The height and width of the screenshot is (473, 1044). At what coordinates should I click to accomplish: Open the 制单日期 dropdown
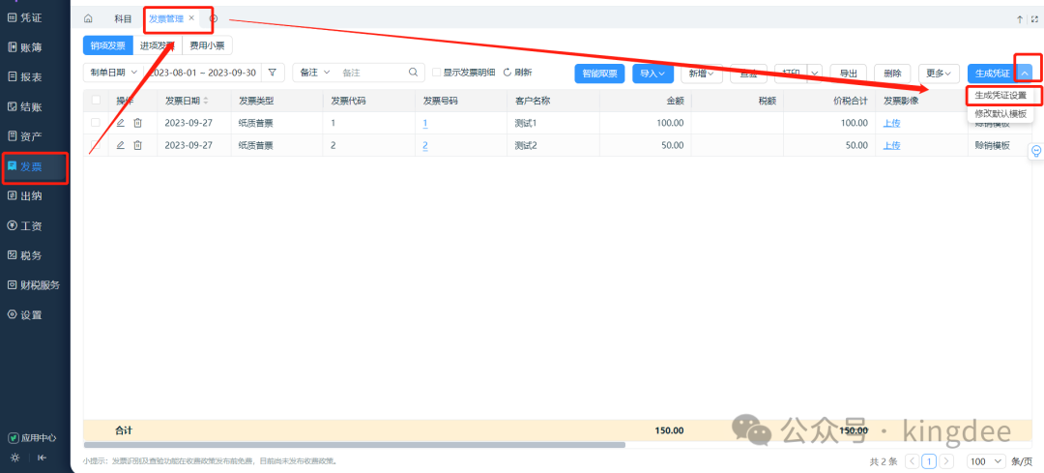pos(113,73)
